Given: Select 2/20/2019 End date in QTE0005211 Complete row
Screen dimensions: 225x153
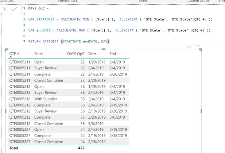Looking at the screenshot, I should click(118, 74).
